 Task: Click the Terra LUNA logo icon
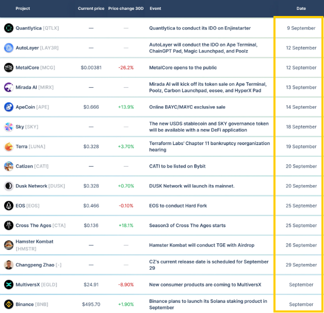(x=9, y=146)
